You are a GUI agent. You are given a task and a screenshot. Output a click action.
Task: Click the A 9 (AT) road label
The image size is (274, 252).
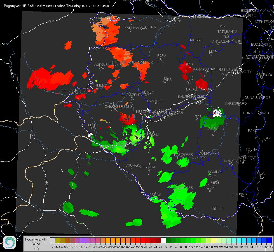pyautogui.click(x=11, y=72)
